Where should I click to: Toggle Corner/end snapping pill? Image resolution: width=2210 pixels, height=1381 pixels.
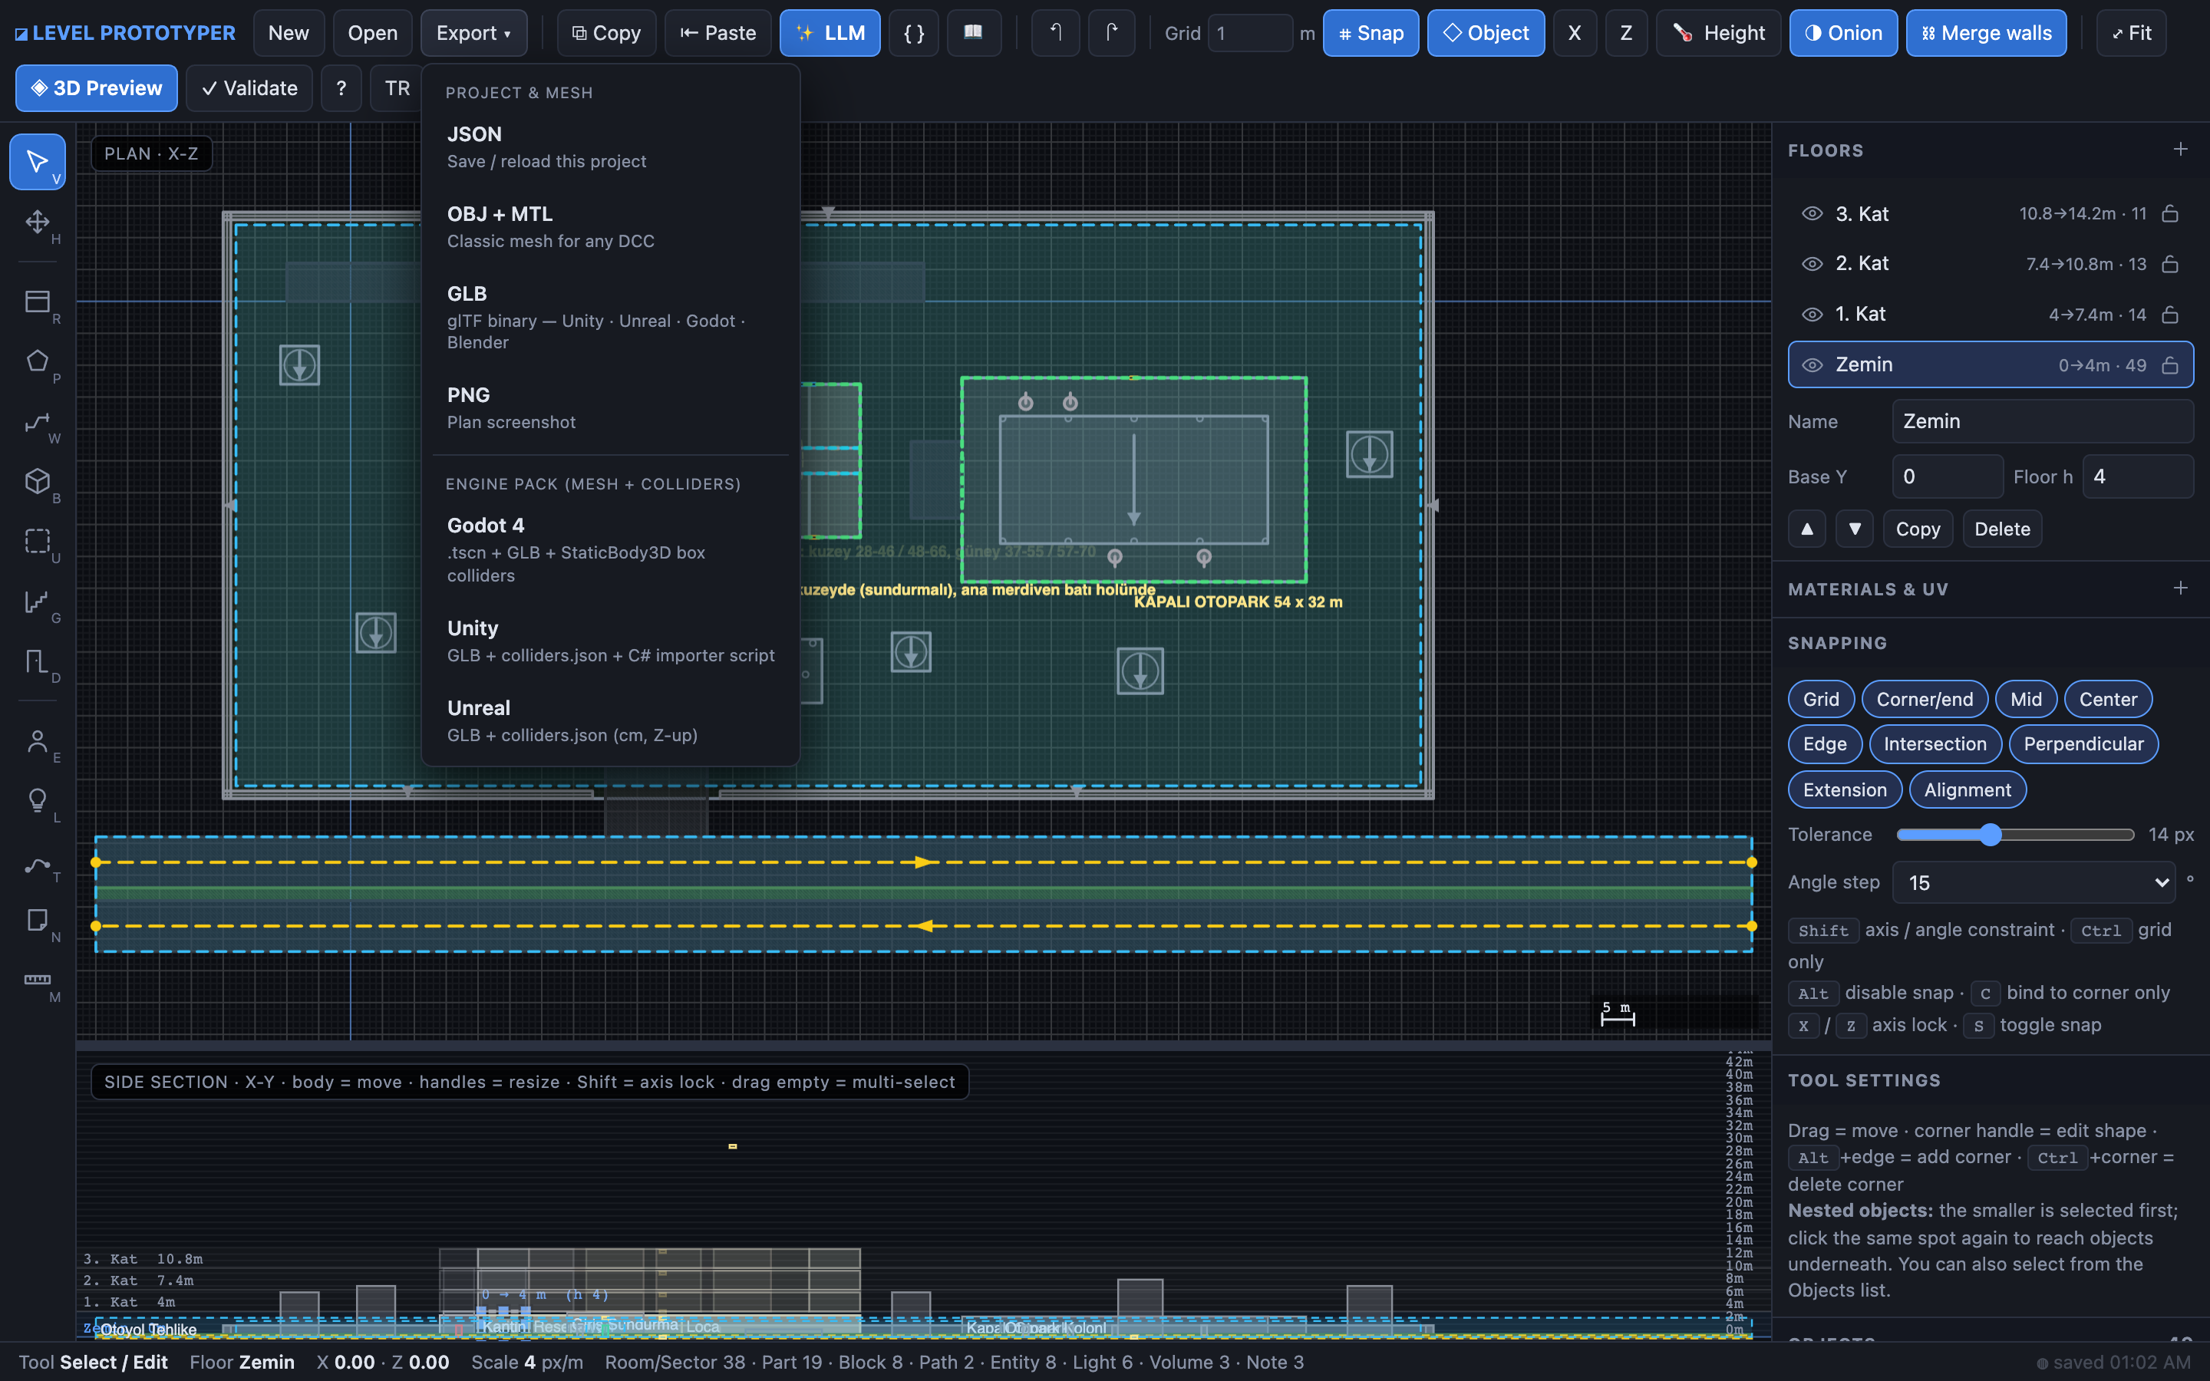(1925, 699)
